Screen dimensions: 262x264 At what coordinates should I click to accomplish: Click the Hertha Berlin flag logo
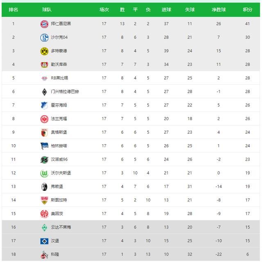click(44, 146)
